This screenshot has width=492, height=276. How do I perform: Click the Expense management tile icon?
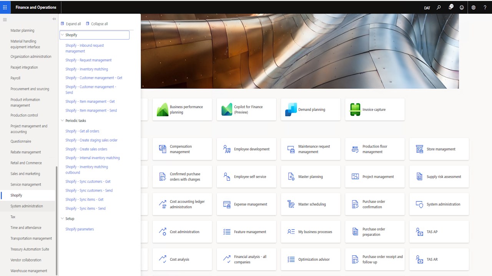coord(227,204)
